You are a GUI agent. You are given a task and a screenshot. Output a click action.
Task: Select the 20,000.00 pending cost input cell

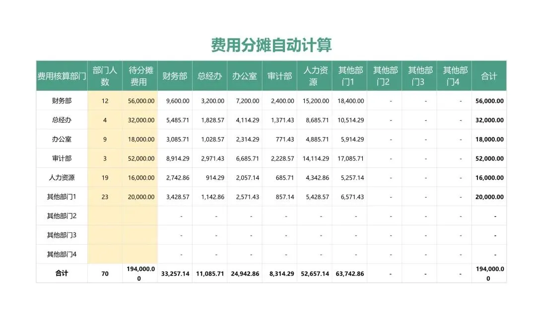pos(140,197)
